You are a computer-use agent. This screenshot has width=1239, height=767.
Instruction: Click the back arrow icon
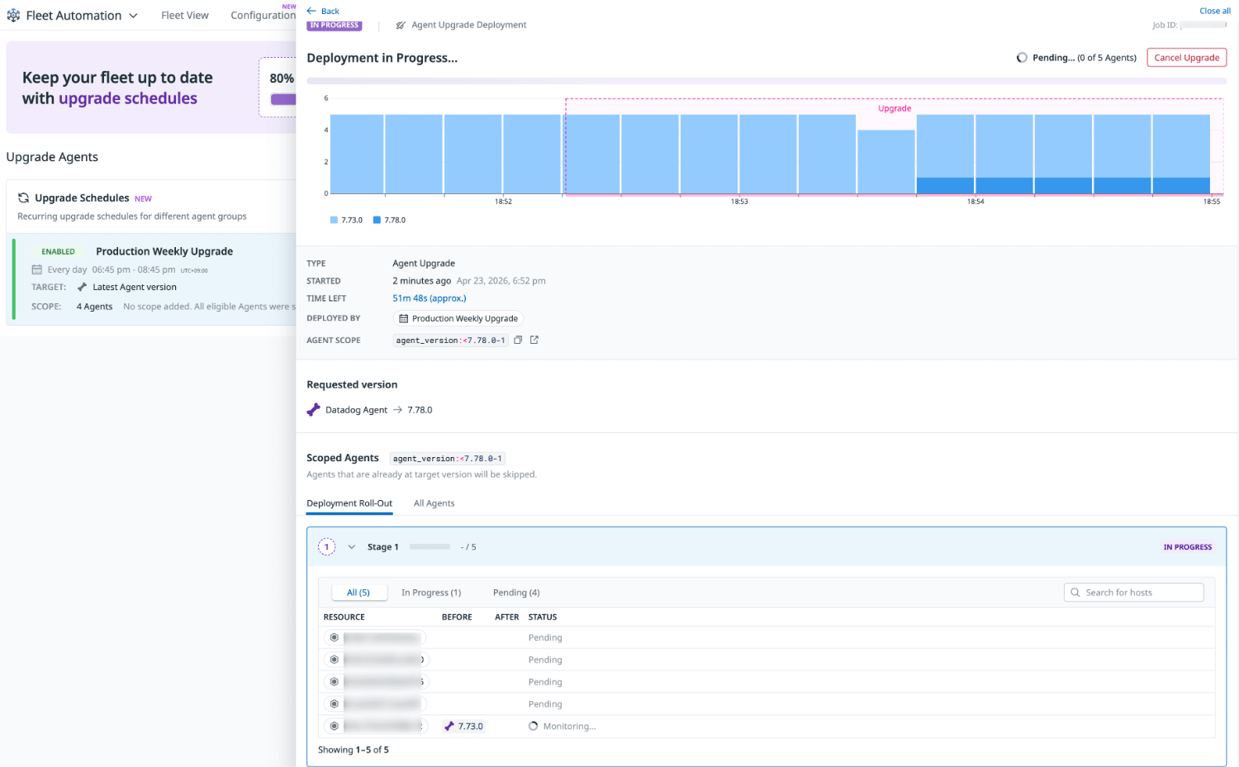[311, 11]
